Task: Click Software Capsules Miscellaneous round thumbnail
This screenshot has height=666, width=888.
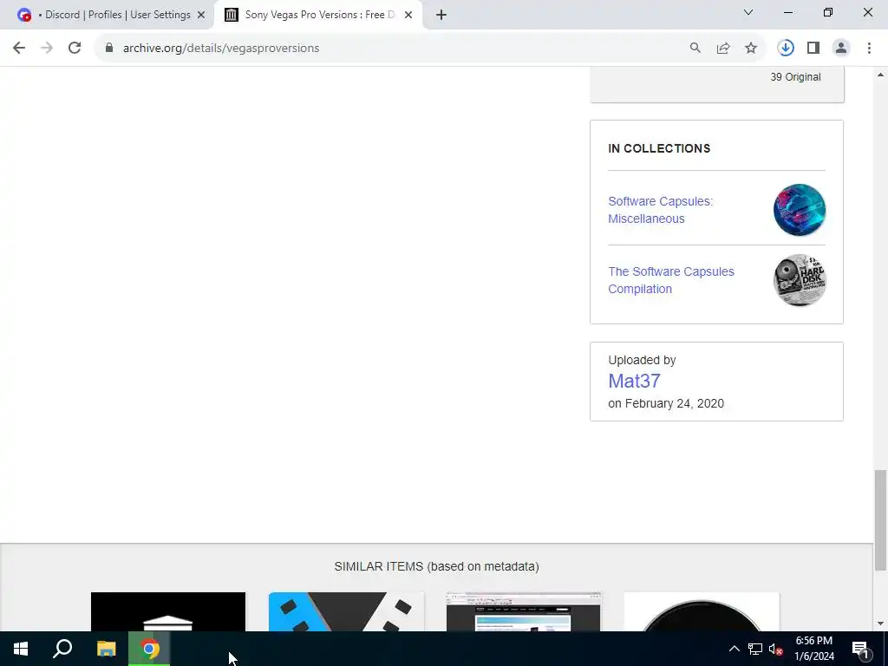Action: (x=799, y=210)
